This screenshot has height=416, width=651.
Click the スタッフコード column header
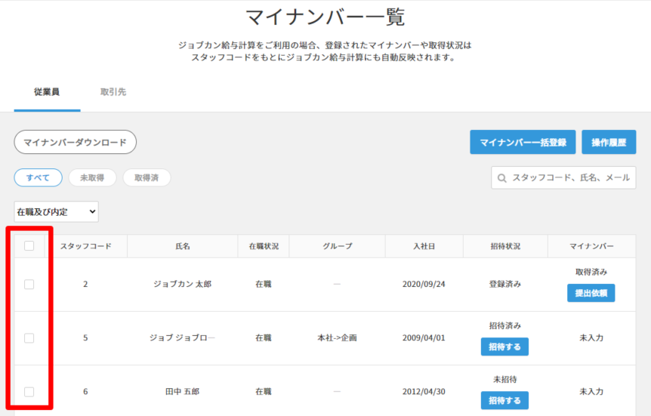pos(86,246)
